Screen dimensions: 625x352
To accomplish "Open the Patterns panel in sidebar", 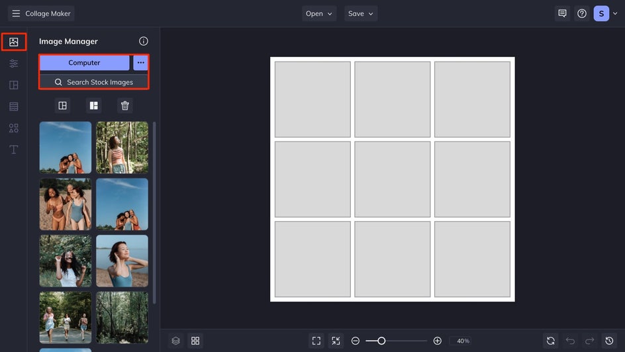I will pyautogui.click(x=13, y=107).
